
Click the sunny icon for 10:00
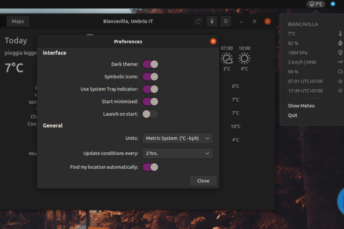click(x=245, y=59)
